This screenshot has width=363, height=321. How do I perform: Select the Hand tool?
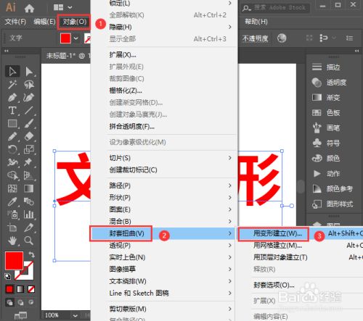12,241
